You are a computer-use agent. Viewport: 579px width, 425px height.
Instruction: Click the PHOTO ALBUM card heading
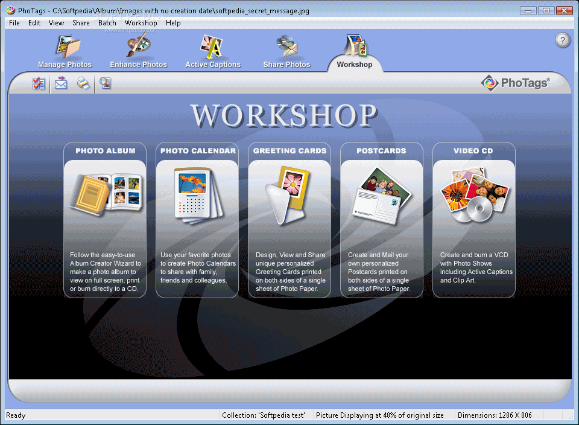point(105,151)
